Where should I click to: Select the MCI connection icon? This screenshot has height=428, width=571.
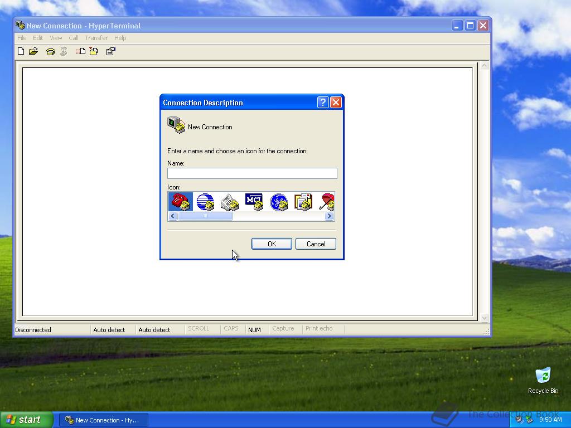point(254,202)
